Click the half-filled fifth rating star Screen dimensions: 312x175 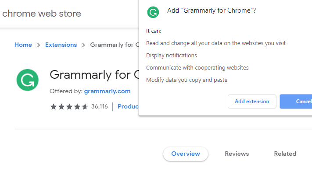click(x=85, y=107)
